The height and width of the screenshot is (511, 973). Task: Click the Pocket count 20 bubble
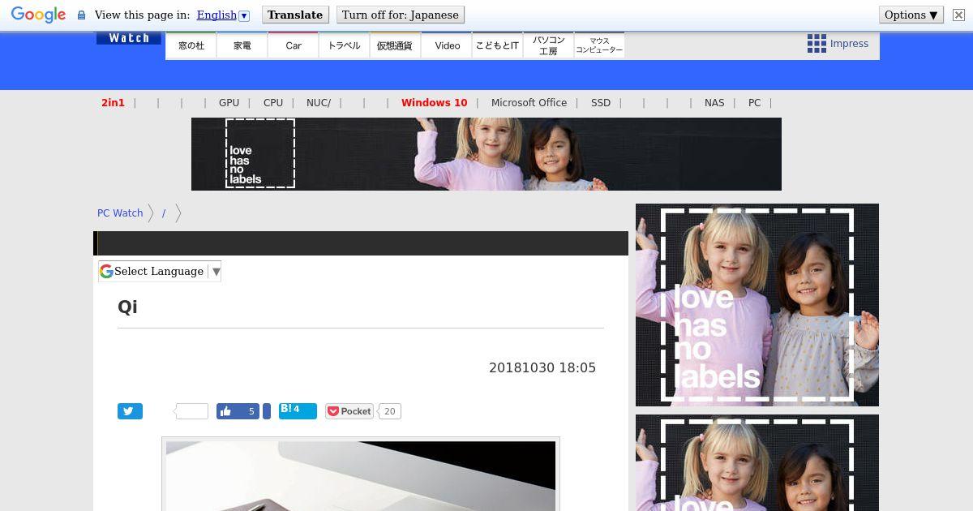pyautogui.click(x=389, y=411)
